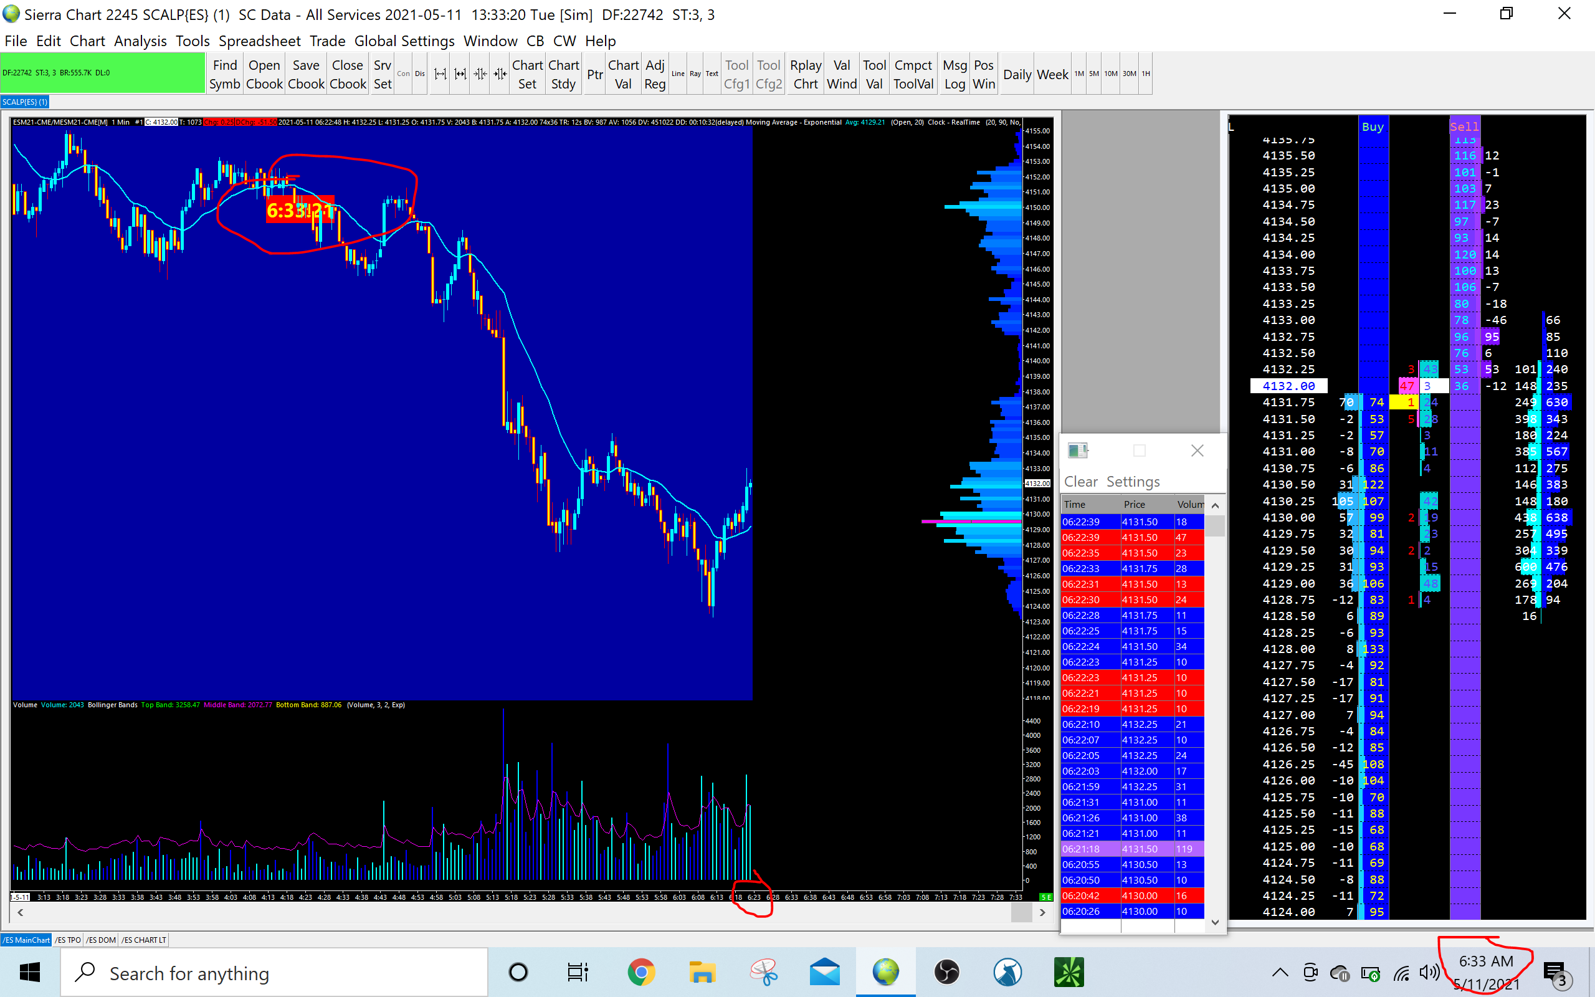Click the chart scroll right arrow
Screen dimensions: 1595x997
1042,913
